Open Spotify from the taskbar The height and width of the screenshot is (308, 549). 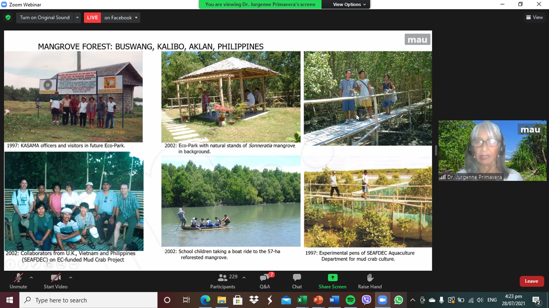coord(350,300)
